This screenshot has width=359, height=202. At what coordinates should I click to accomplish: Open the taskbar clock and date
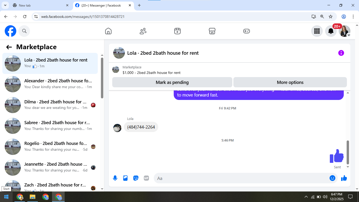tap(337, 197)
